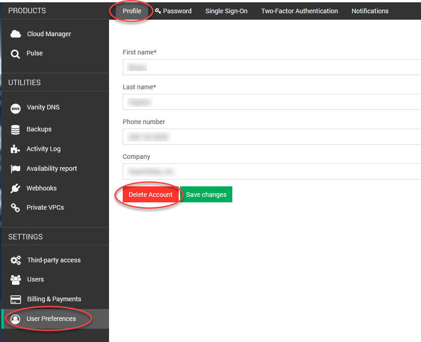Click the Activity Log puzzle icon
This screenshot has height=342, width=421.
(15, 149)
